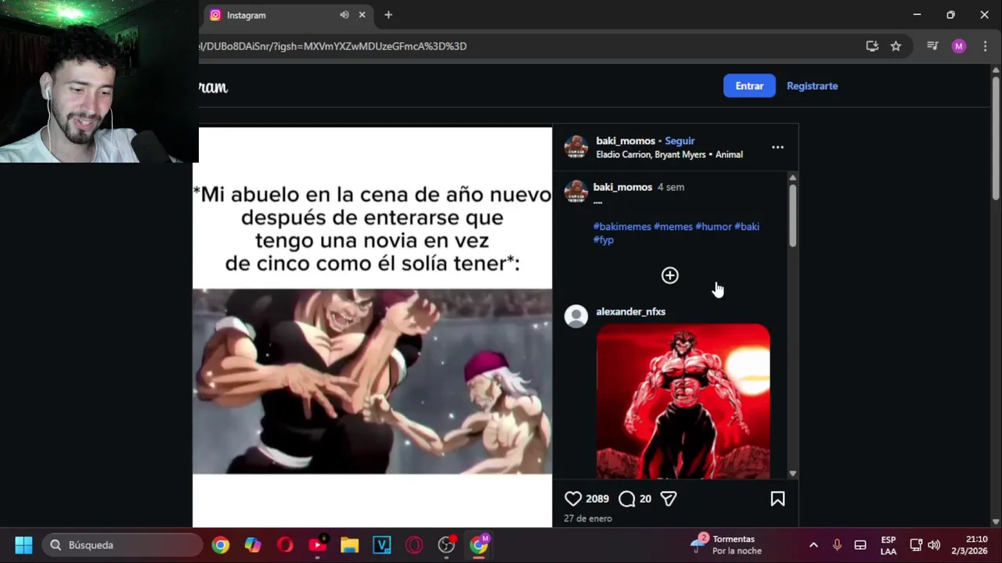
Task: Switch to the active Chrome profile window in taskbar
Action: 479,544
